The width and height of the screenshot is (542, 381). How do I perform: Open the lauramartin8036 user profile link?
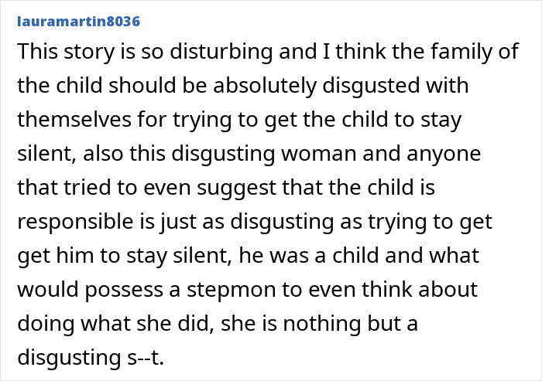click(x=78, y=22)
